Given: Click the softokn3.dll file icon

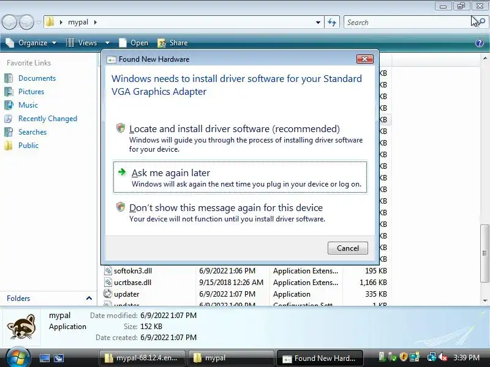Looking at the screenshot, I should click(x=108, y=271).
